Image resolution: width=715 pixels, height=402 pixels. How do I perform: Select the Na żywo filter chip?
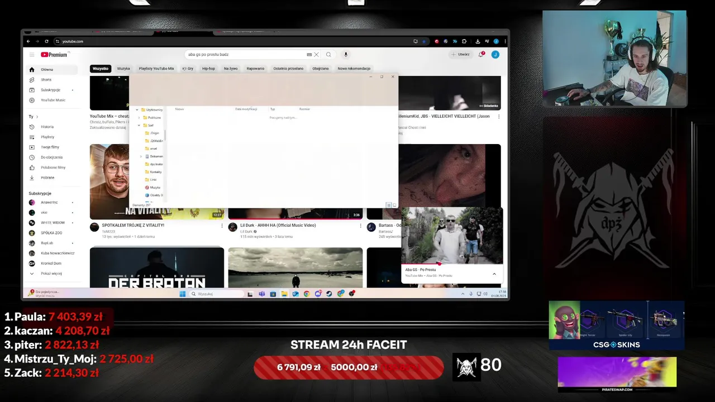click(231, 69)
